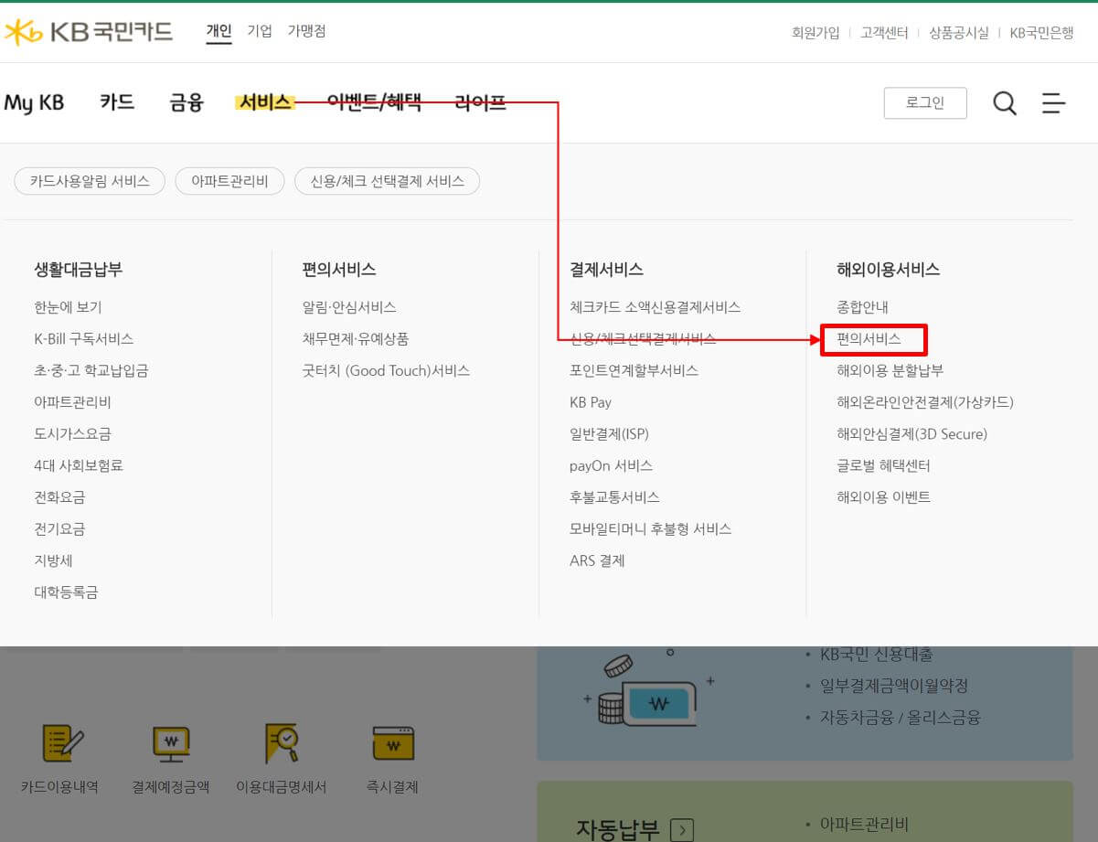Expand the 자동납부 arrow button
The height and width of the screenshot is (842, 1098).
pos(682,828)
